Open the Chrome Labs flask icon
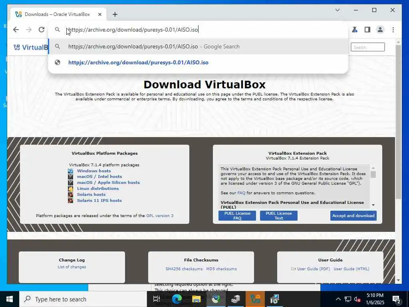 point(354,30)
